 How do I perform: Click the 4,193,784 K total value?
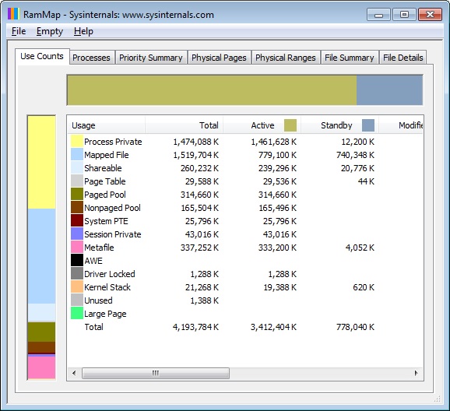click(x=195, y=327)
